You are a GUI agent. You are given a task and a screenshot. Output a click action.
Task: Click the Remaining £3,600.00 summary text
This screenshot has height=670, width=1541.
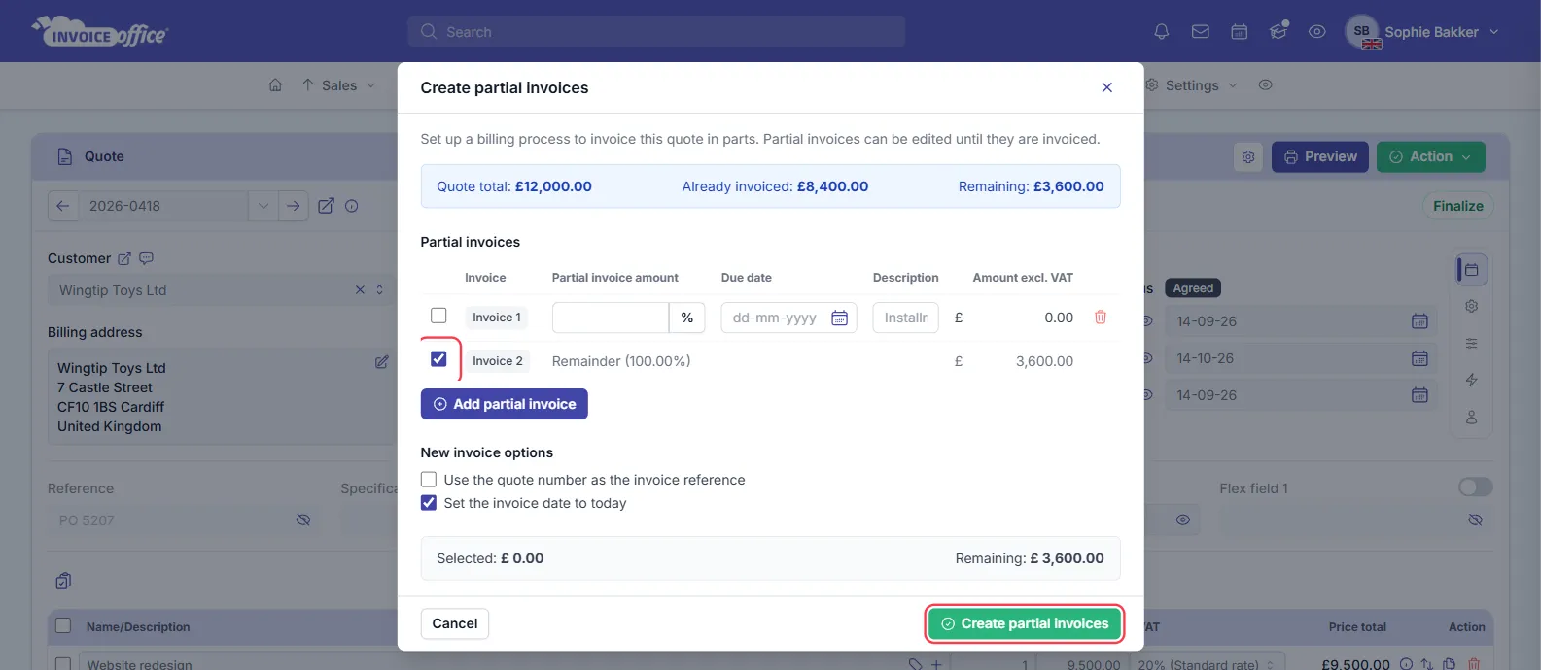(1032, 186)
